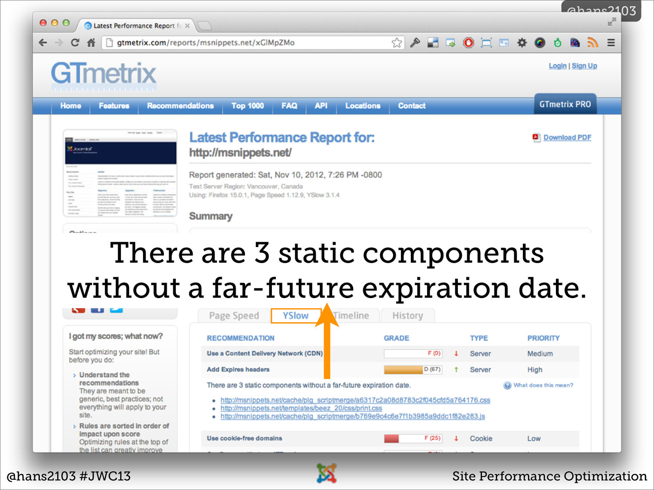Click the F (0) grade bar for CDN
The image size is (654, 490).
pos(413,354)
